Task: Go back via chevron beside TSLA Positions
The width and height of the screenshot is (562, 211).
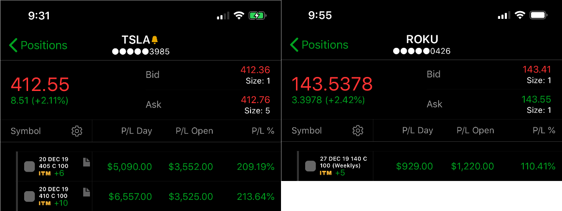Action: coord(13,45)
